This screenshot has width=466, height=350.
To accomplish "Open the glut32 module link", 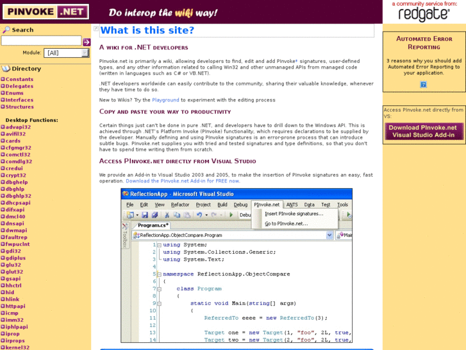I will pyautogui.click(x=14, y=272).
